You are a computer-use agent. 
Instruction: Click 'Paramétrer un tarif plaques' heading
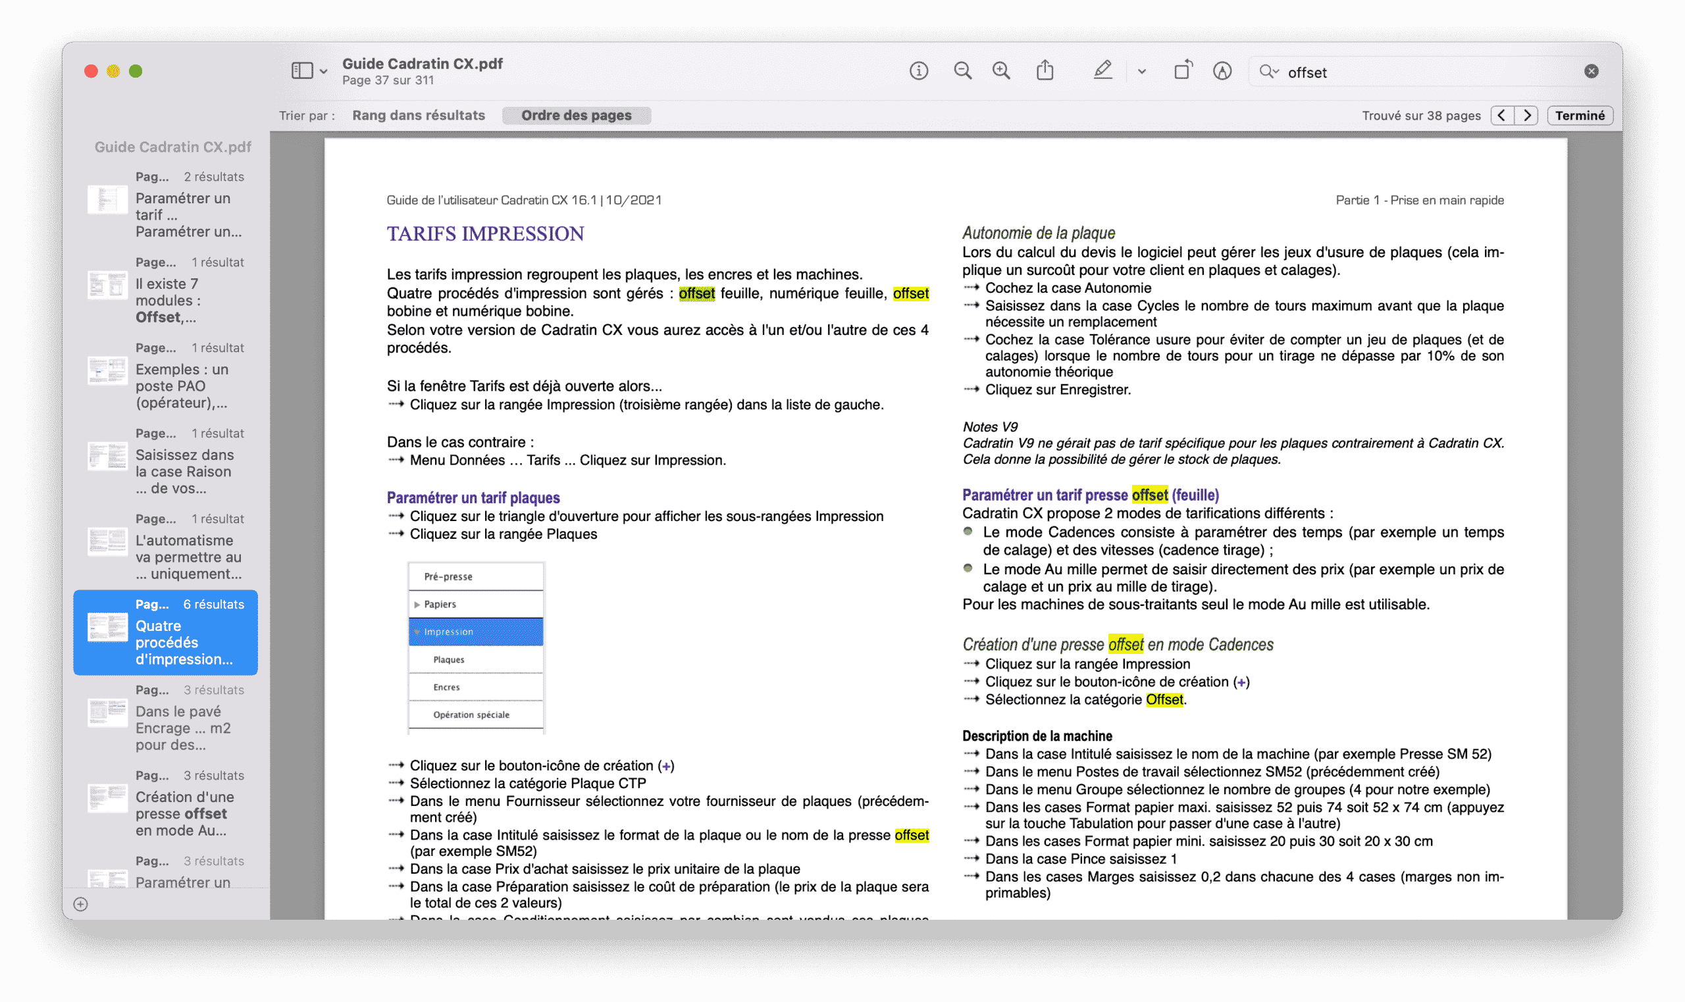(473, 497)
